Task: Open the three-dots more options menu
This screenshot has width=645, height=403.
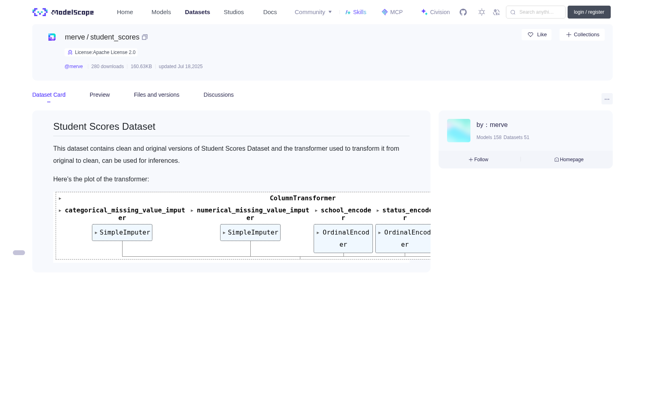Action: pos(607,99)
